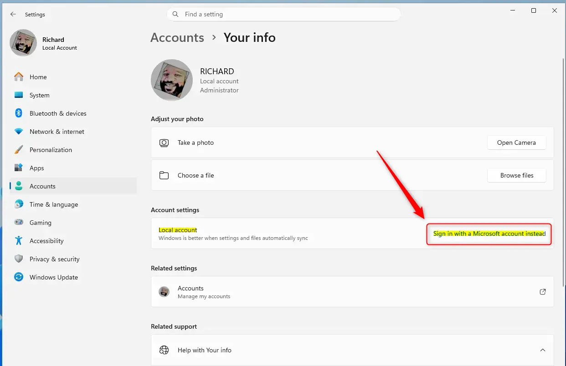The width and height of the screenshot is (566, 366).
Task: Open Privacy & security settings
Action: (73, 259)
